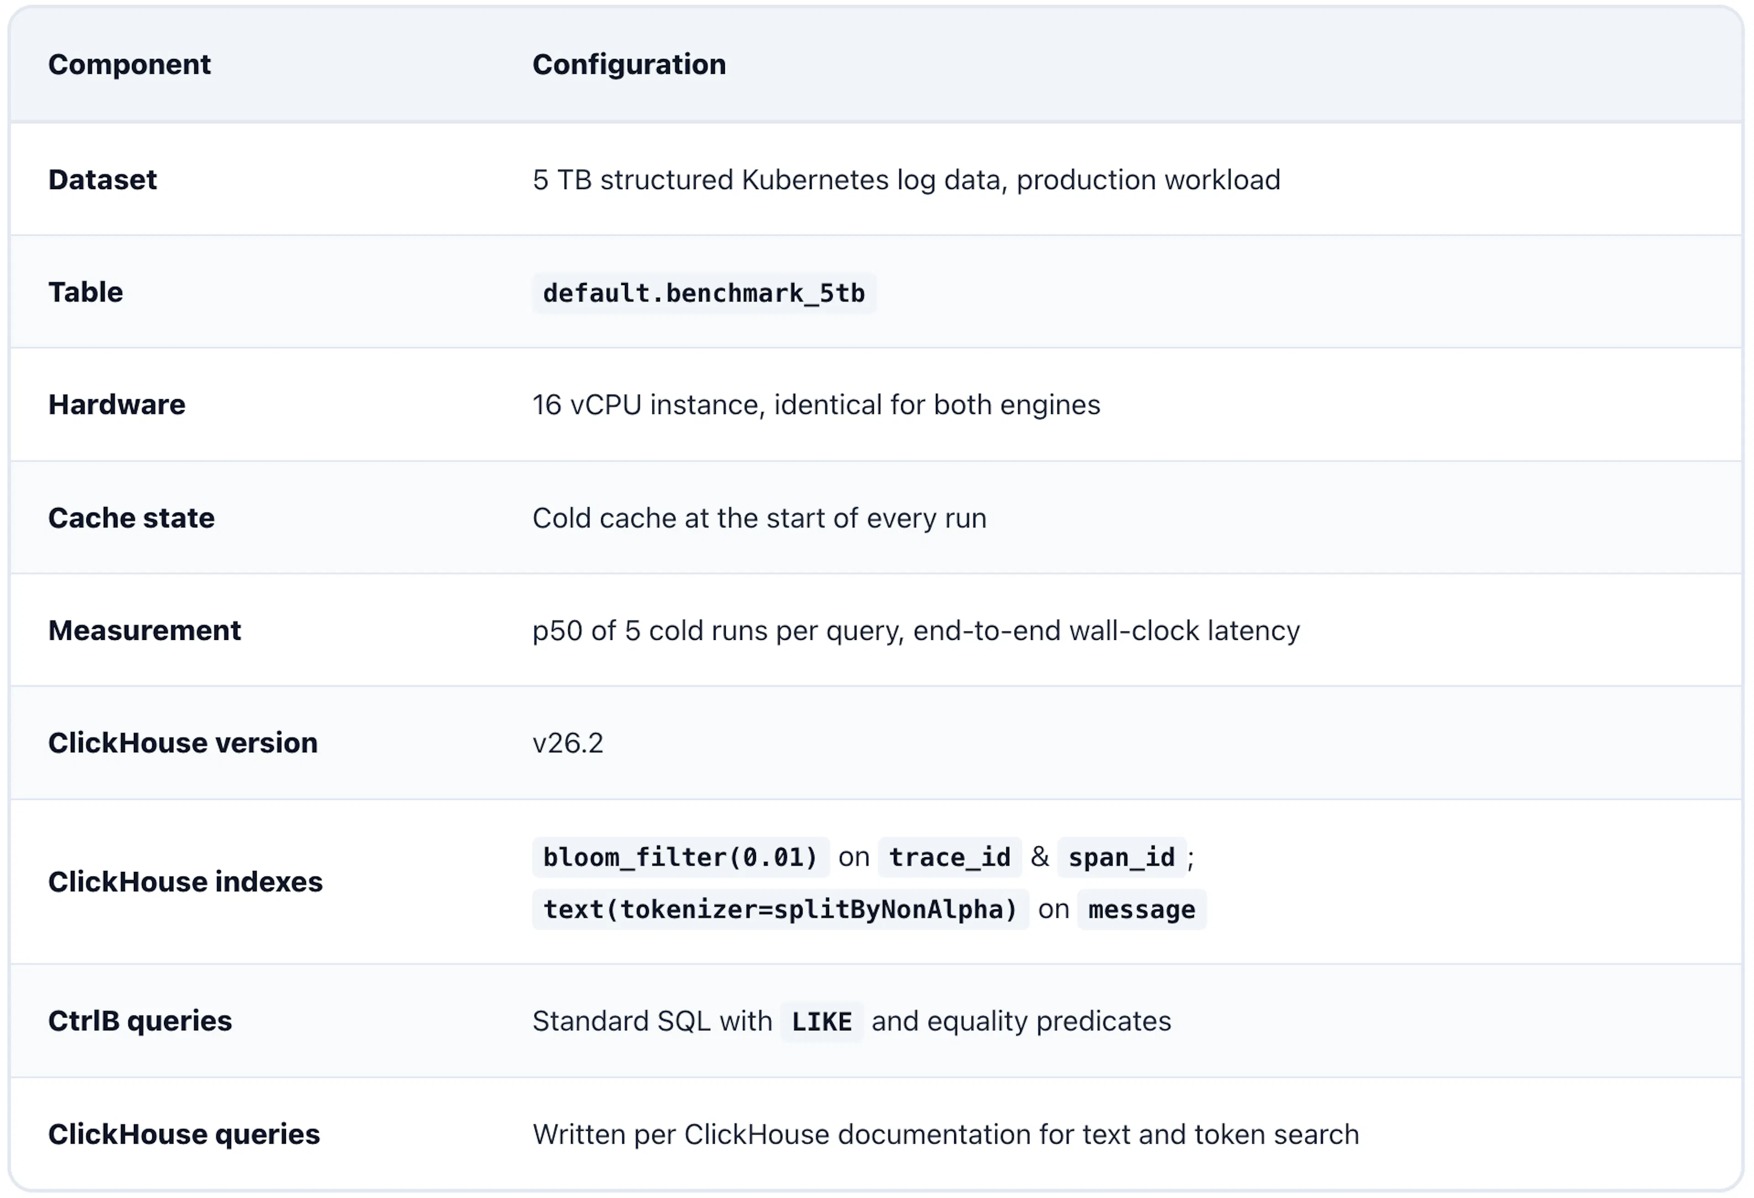Select the Table row label
This screenshot has height=1198, width=1754.
pos(85,292)
